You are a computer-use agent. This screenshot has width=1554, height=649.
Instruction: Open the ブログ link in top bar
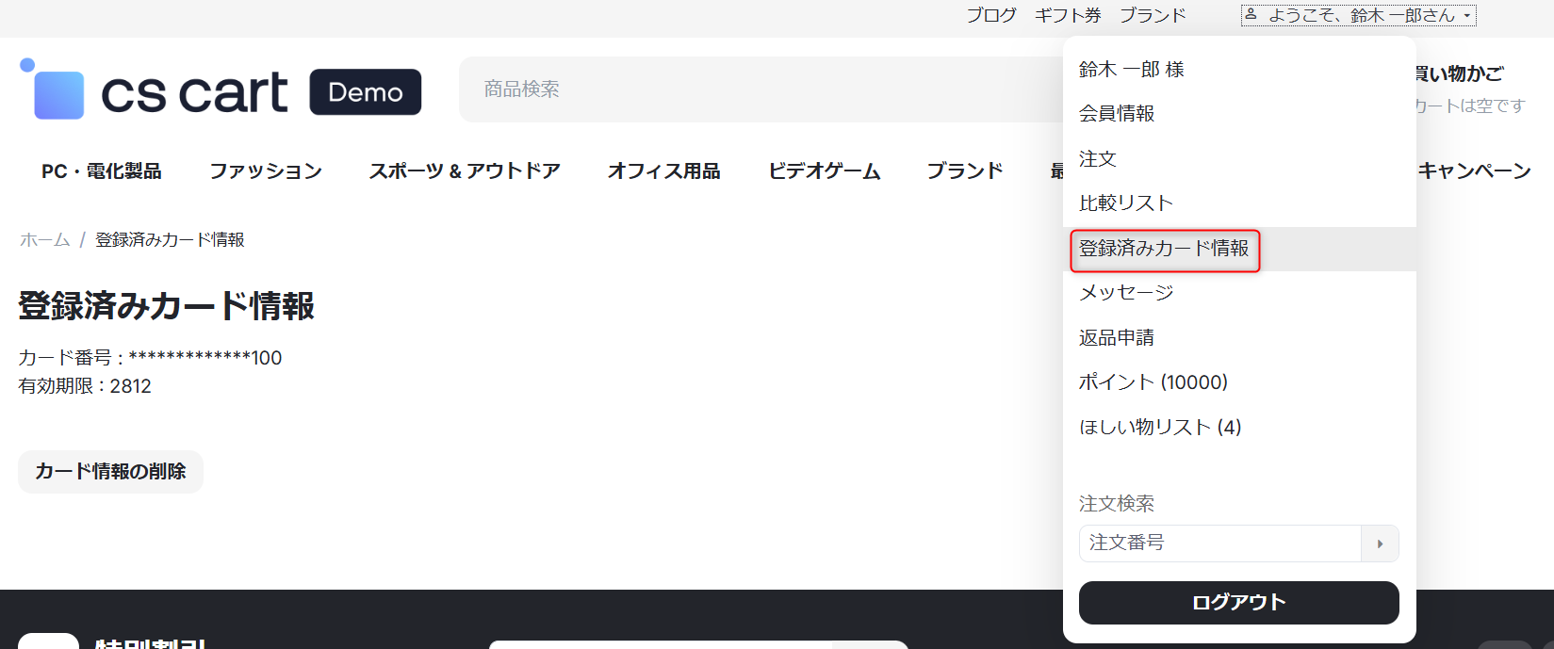point(990,16)
